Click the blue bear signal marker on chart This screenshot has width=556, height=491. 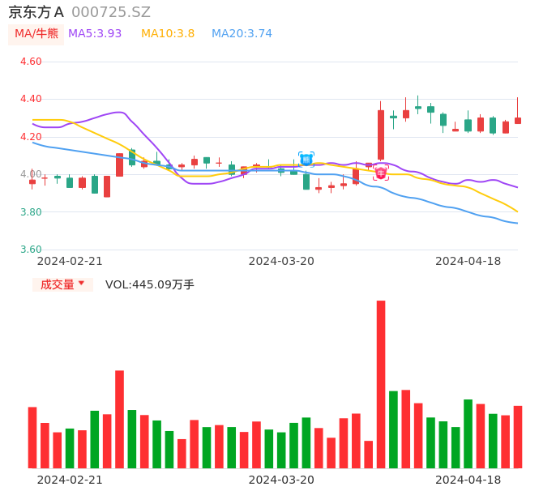coord(306,160)
